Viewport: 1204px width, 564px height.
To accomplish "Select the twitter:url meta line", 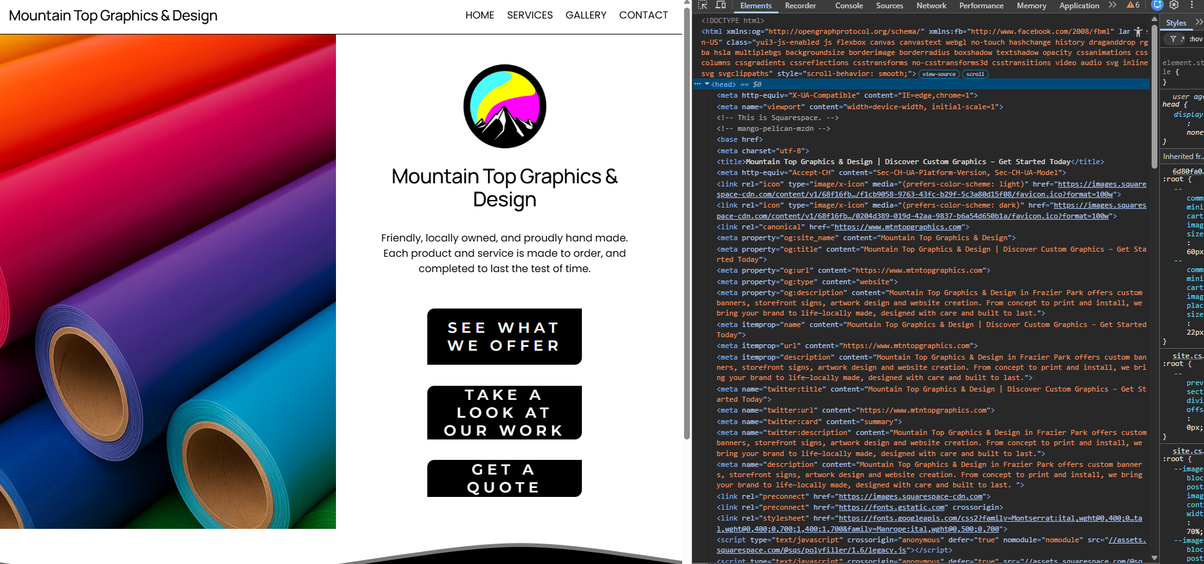I will (855, 410).
